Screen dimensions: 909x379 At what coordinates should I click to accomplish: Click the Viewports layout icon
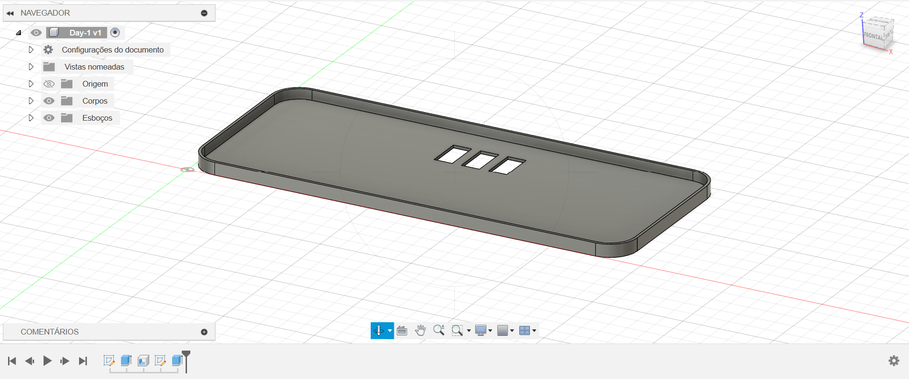pyautogui.click(x=525, y=331)
